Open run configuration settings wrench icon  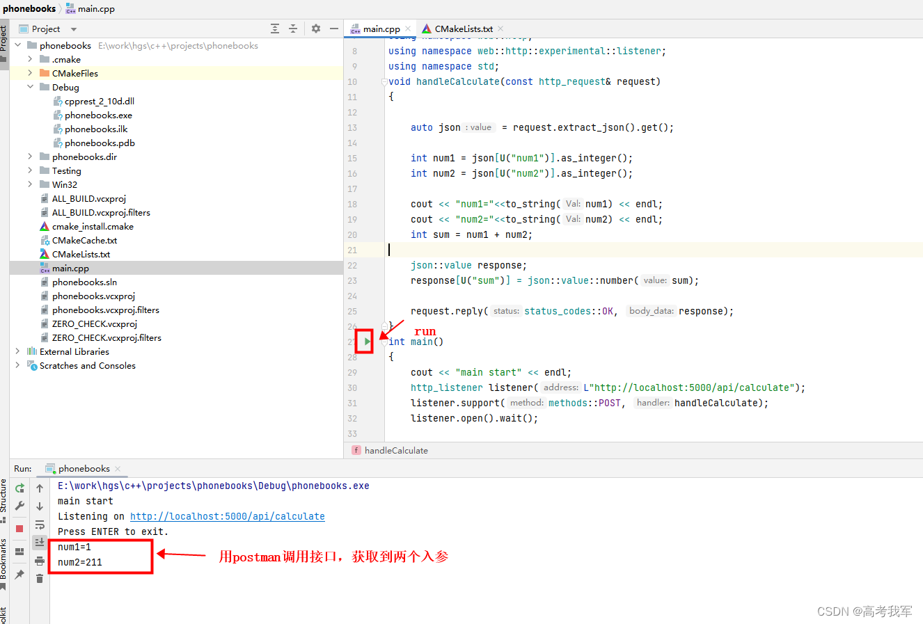[x=19, y=505]
